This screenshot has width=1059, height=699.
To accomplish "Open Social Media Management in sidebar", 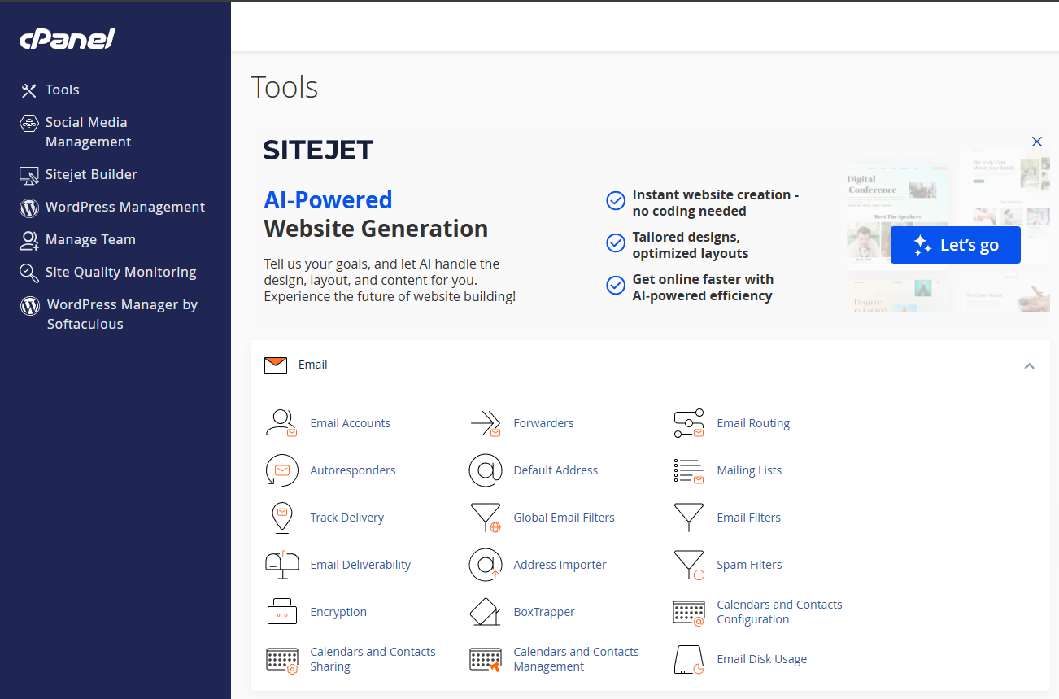I will (86, 131).
